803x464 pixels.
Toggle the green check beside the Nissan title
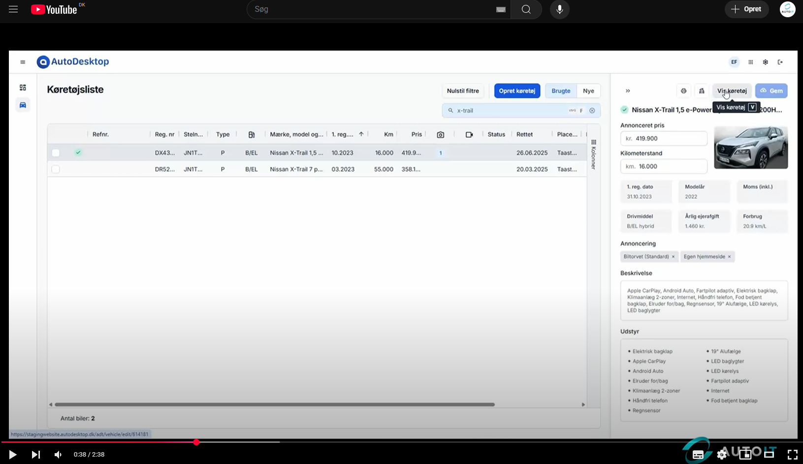(x=624, y=110)
